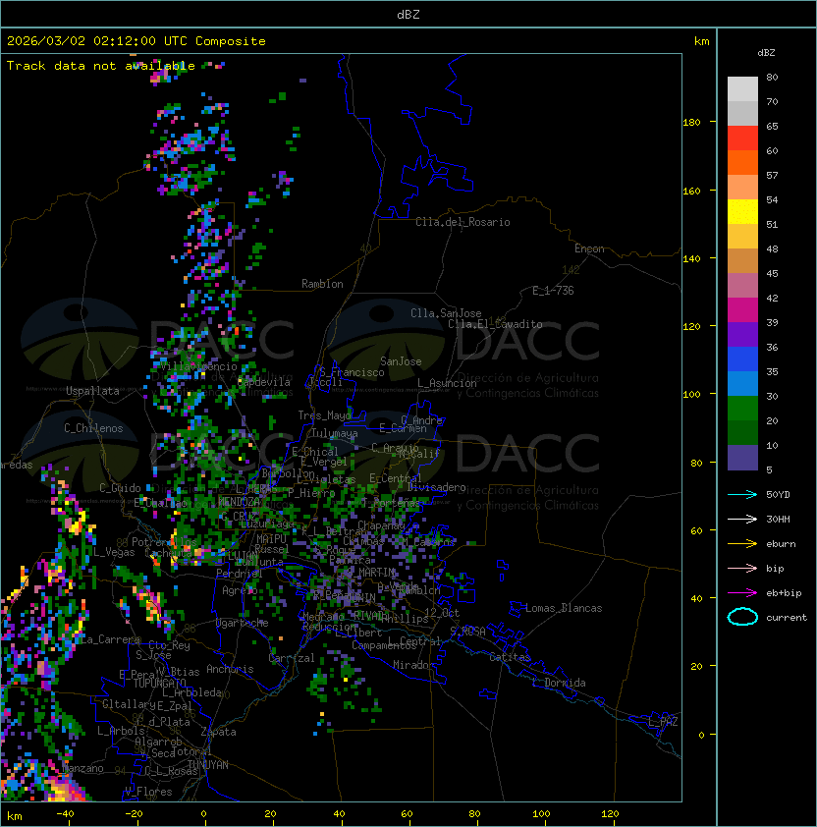Click the 'dBZ' heading above color scale
The height and width of the screenshot is (827, 817).
pos(766,53)
